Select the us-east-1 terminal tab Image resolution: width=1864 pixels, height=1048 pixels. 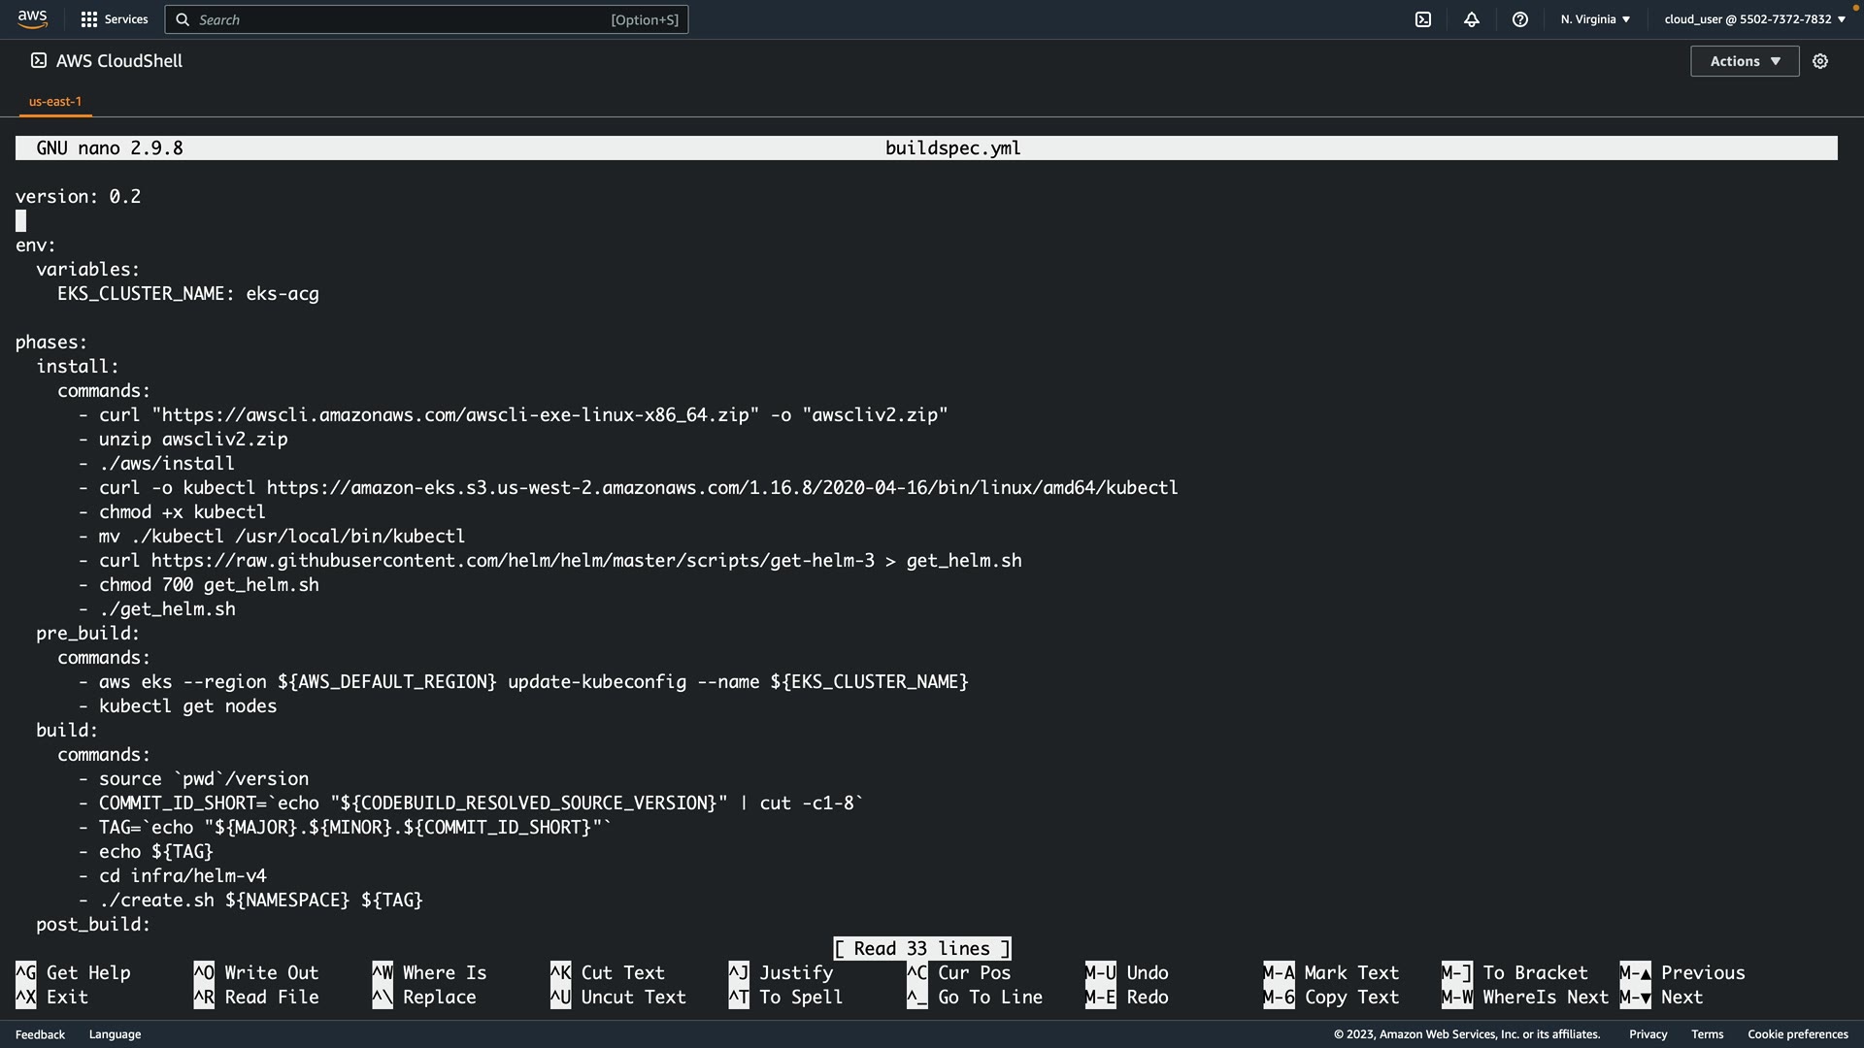[55, 101]
